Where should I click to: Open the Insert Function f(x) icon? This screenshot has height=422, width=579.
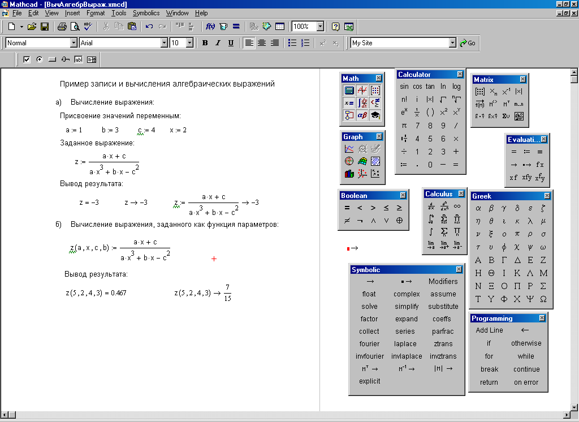pos(210,27)
